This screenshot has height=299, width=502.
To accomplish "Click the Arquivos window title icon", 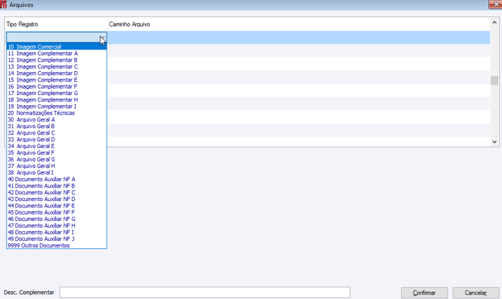I will [3, 4].
